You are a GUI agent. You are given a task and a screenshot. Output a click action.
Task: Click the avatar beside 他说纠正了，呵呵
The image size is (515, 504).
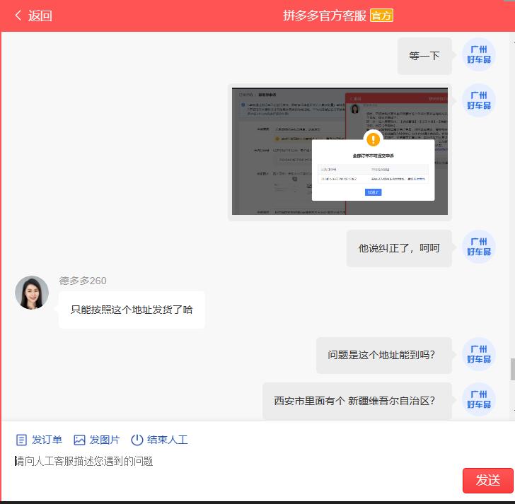(478, 247)
